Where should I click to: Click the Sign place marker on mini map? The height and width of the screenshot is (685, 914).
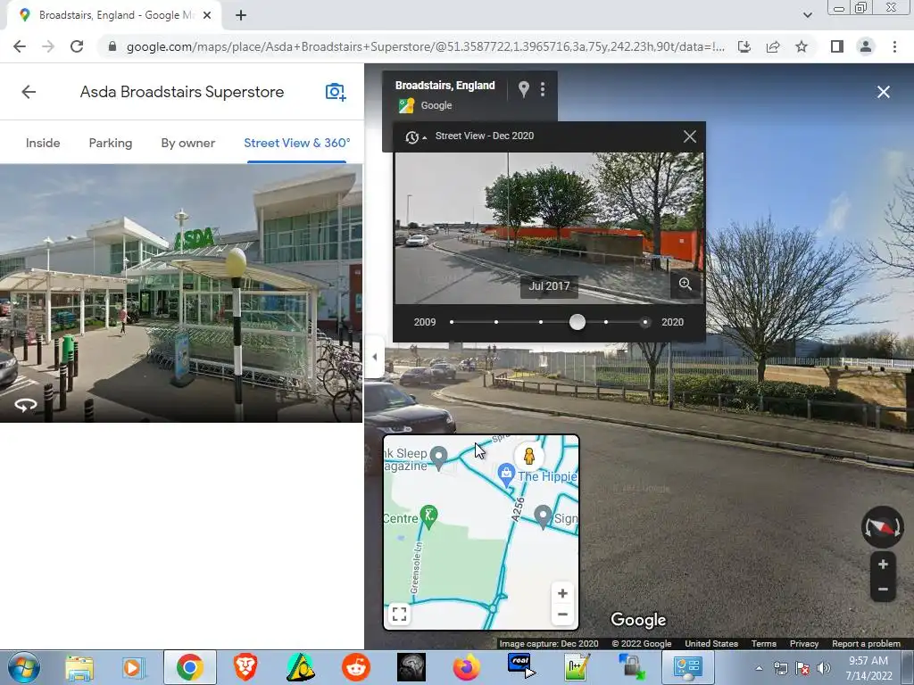pyautogui.click(x=543, y=516)
